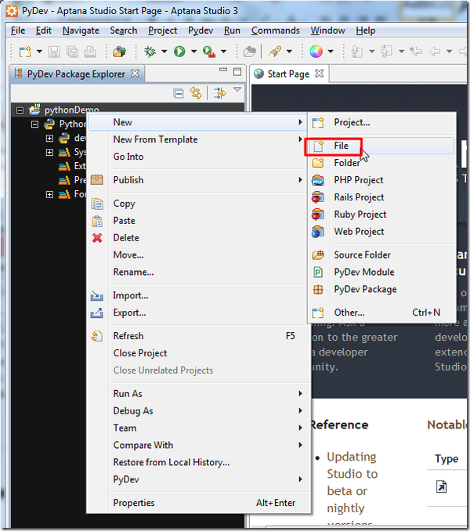Click the Publish package icon
This screenshot has width=470, height=531.
97,180
